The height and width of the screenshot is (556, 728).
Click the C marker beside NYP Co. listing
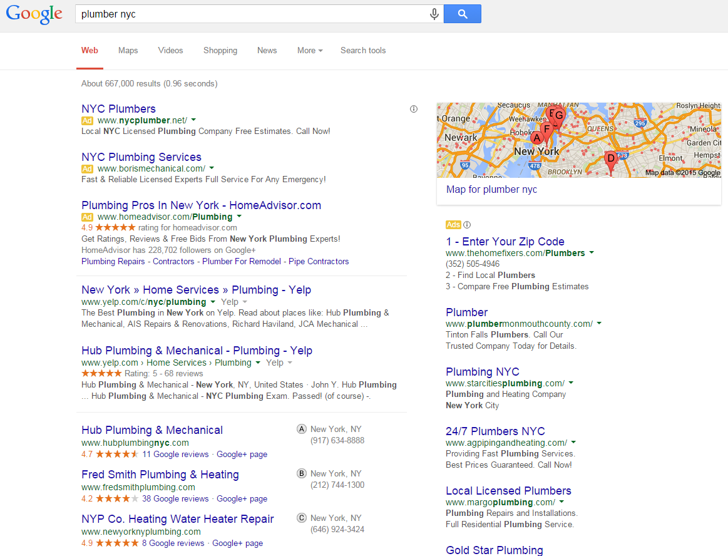click(x=302, y=518)
